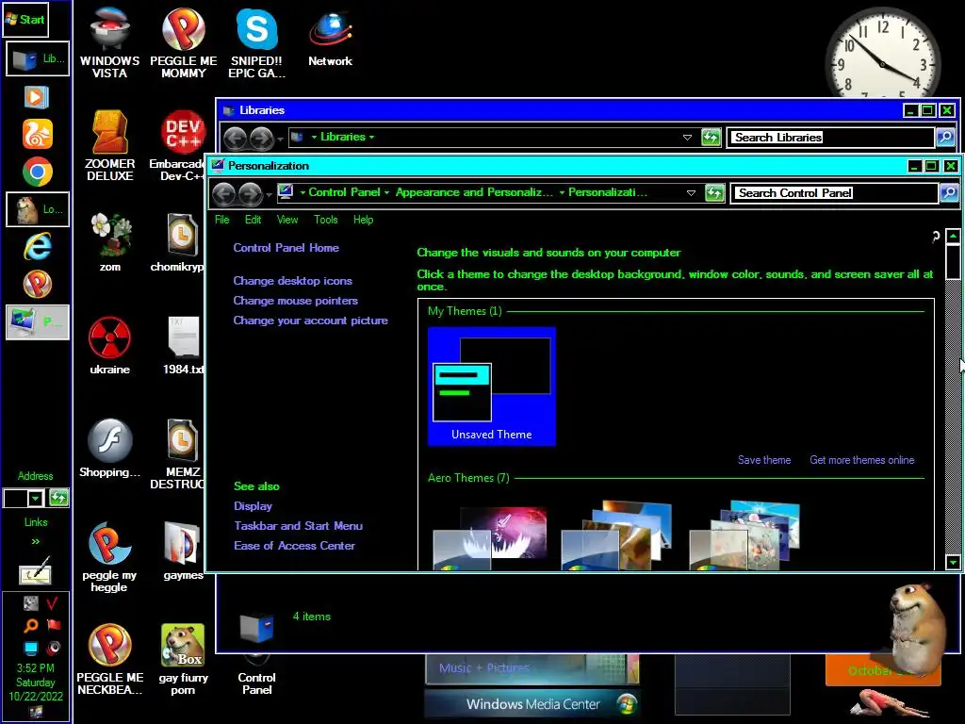
Task: Expand Appearance and Personaliz... breadcrumb arrow
Action: click(x=562, y=192)
